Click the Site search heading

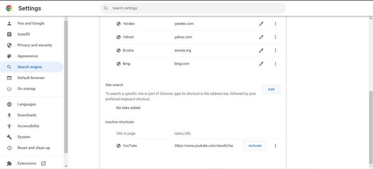[x=114, y=85]
